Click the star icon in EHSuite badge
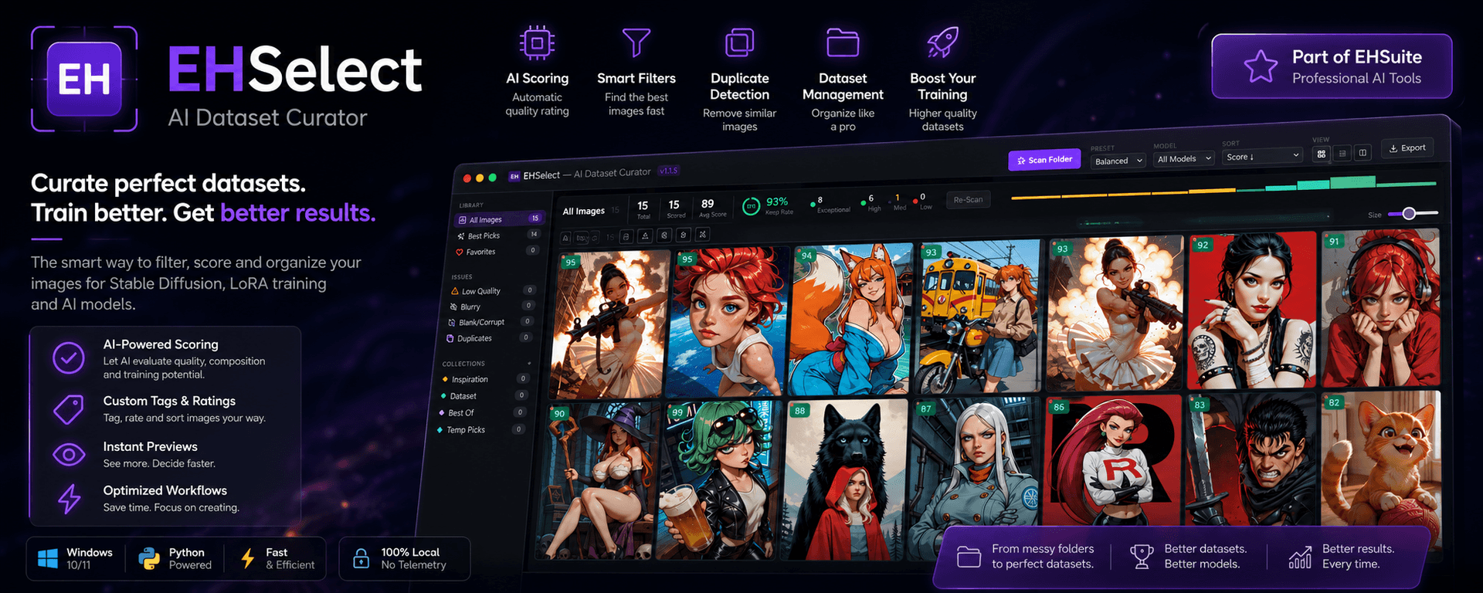Viewport: 1483px width, 593px height. [1261, 66]
